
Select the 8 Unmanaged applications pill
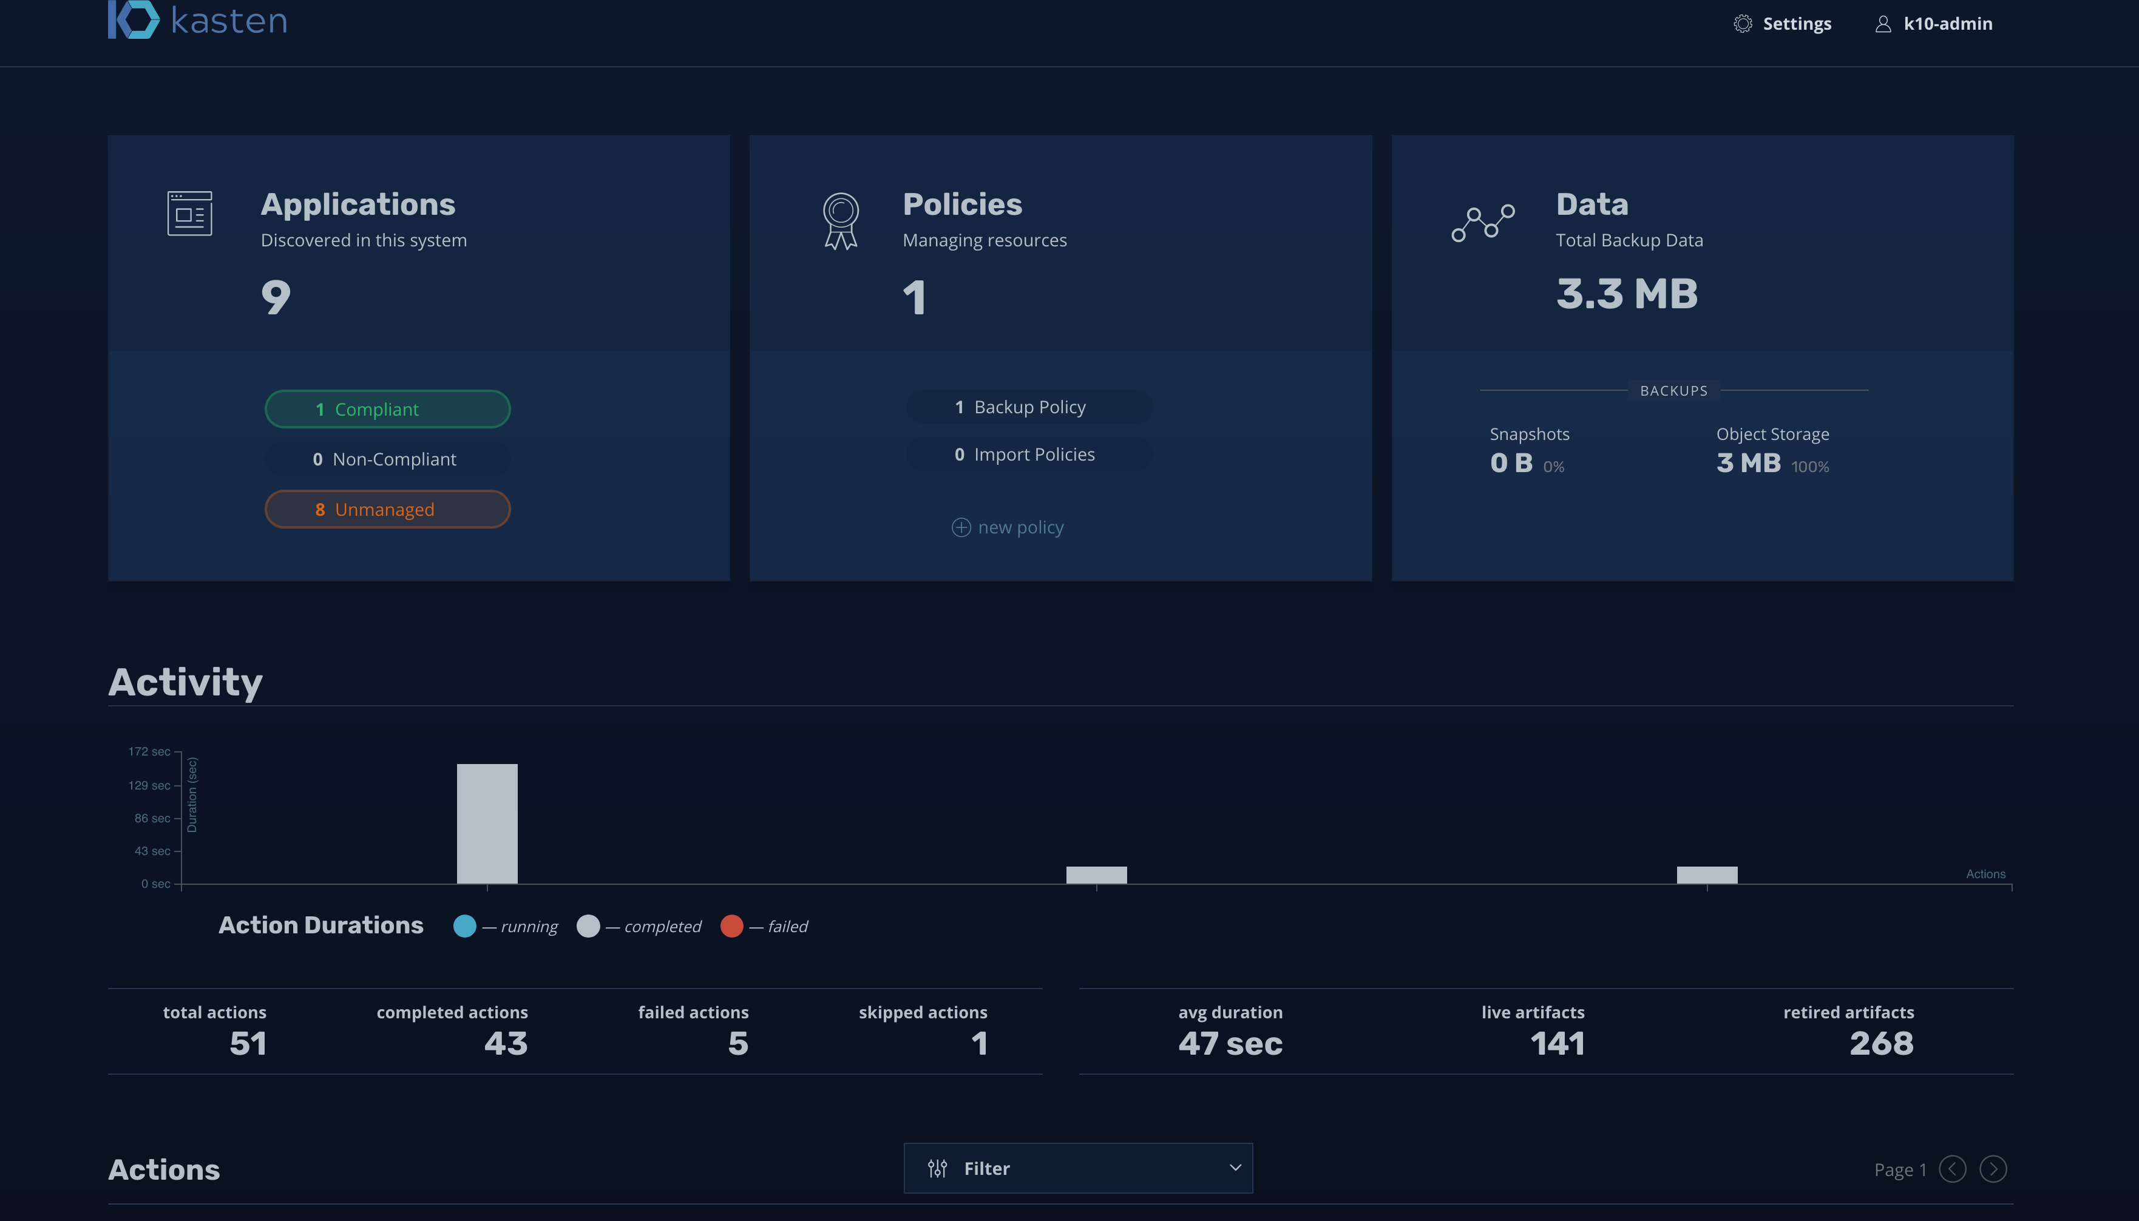pos(387,509)
